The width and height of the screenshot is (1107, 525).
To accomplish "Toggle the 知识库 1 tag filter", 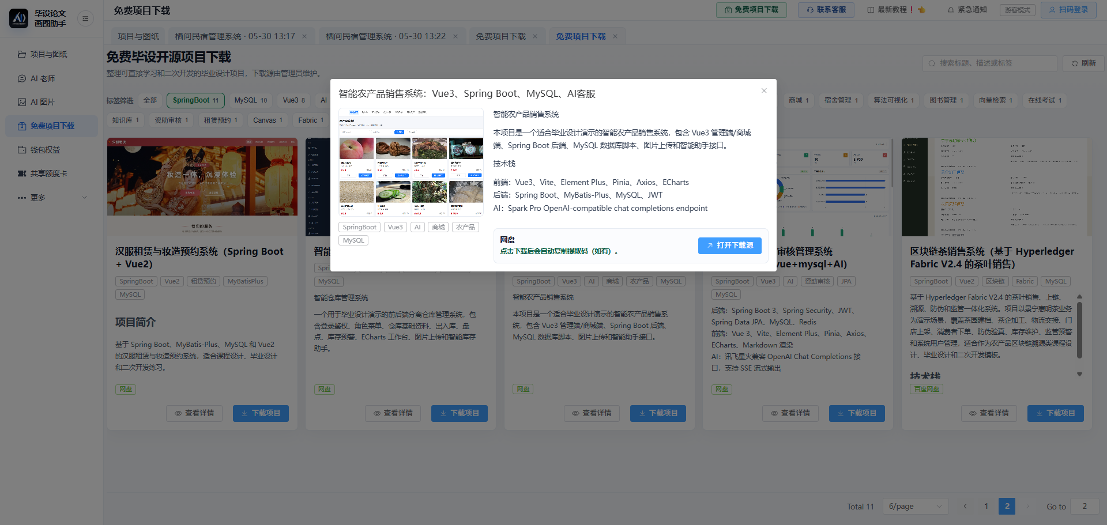I will click(126, 120).
